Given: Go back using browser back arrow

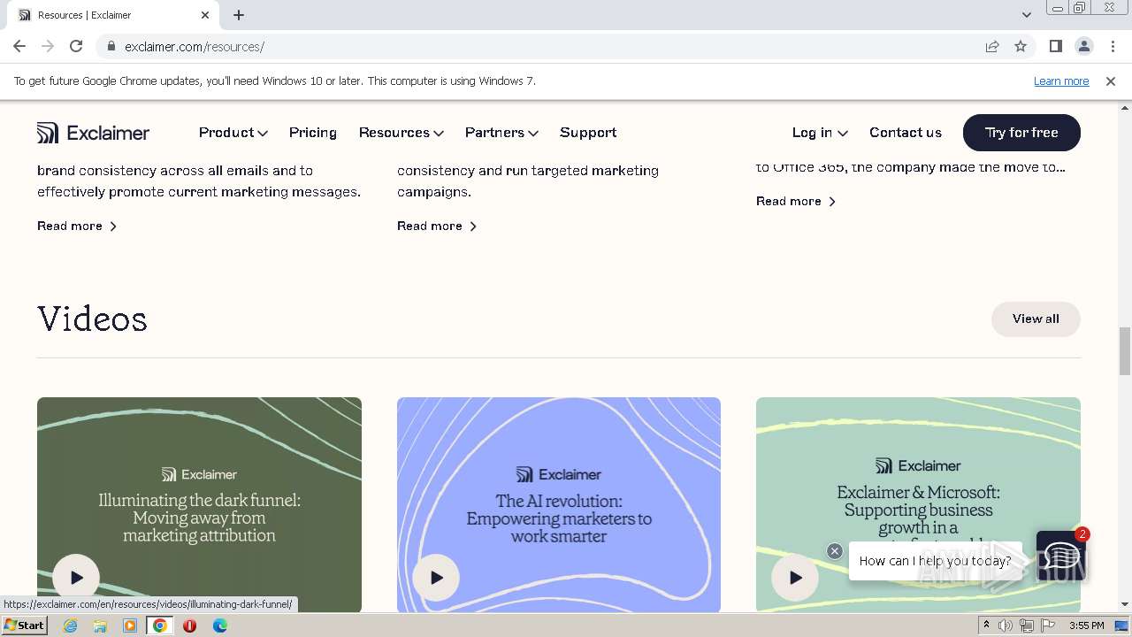Looking at the screenshot, I should 19,46.
